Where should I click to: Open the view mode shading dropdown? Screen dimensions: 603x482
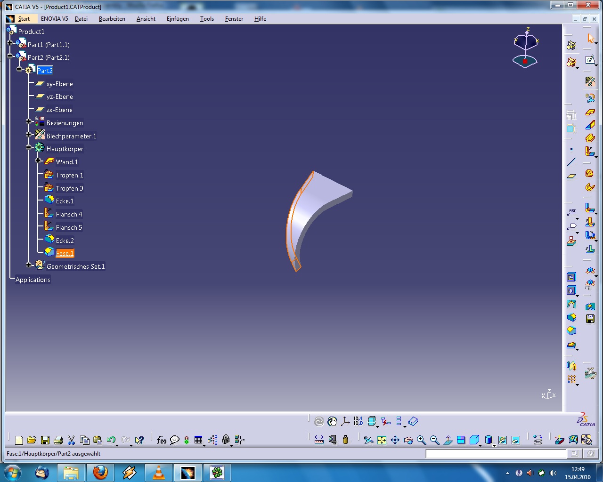(x=494, y=445)
